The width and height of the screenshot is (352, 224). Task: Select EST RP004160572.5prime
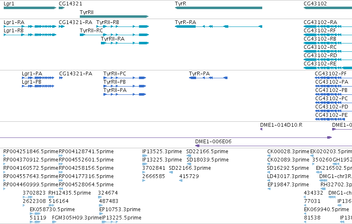pos(31,168)
